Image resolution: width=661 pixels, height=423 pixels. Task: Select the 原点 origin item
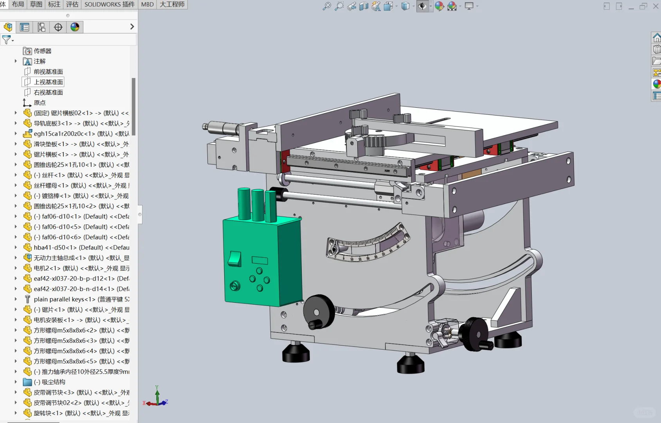point(40,103)
